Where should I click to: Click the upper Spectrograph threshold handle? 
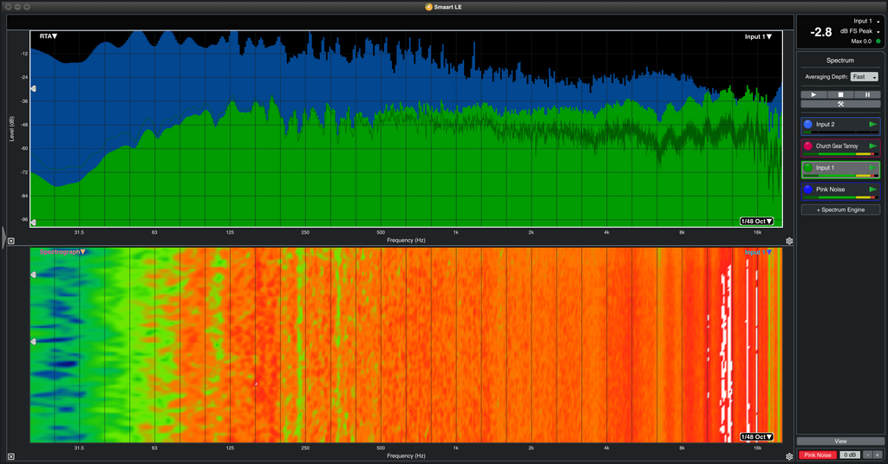[33, 274]
